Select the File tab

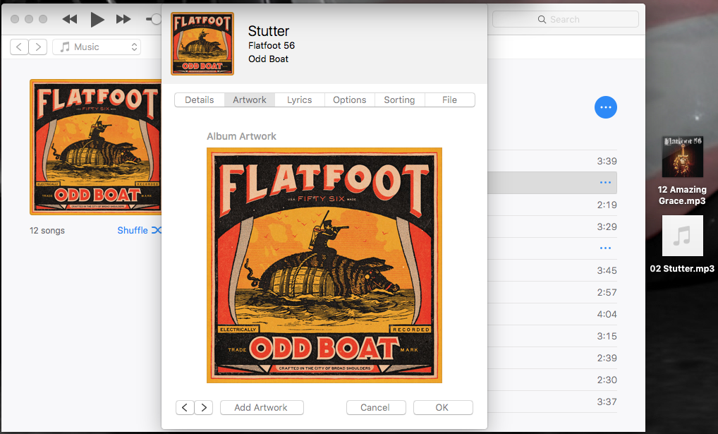tap(450, 100)
